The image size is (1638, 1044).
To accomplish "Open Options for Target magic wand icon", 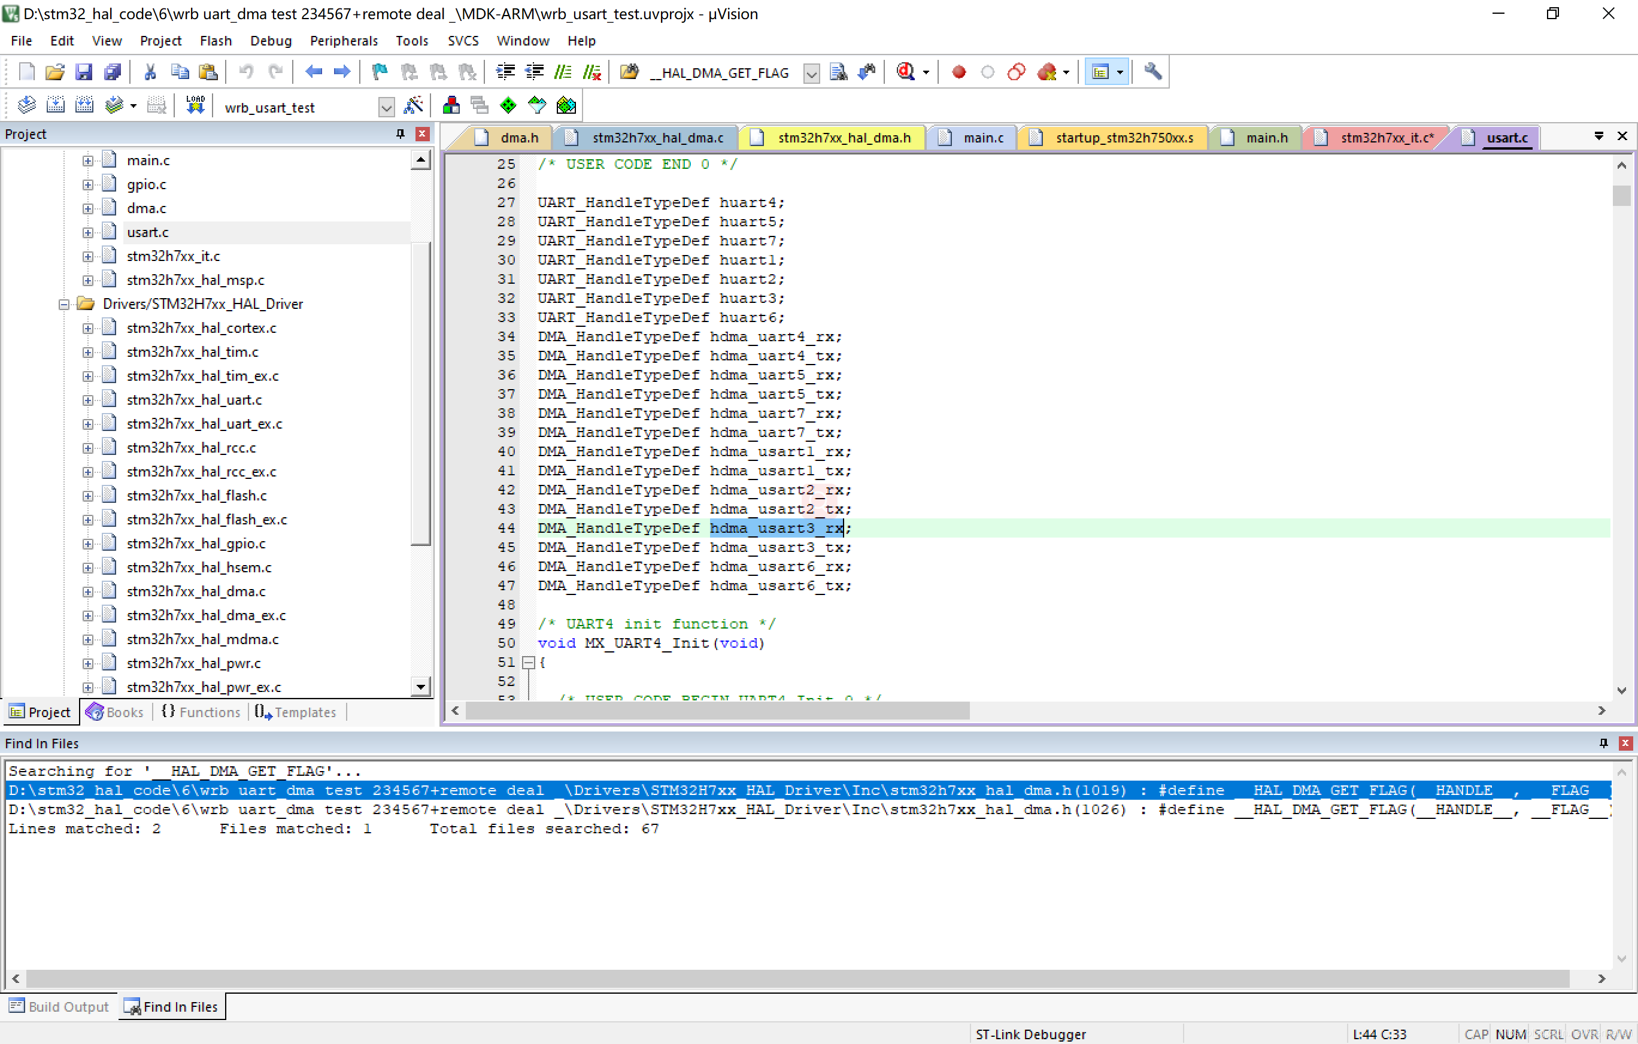I will (413, 105).
